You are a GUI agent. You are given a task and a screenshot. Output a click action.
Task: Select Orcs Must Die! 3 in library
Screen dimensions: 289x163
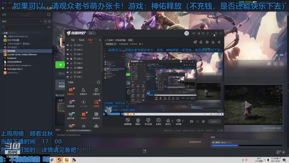tap(15, 69)
